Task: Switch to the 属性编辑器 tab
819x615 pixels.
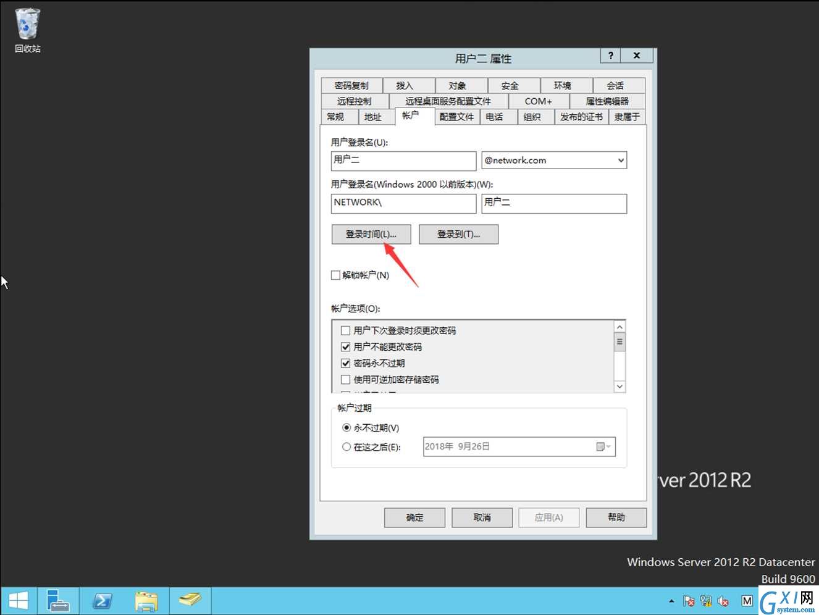Action: click(607, 101)
